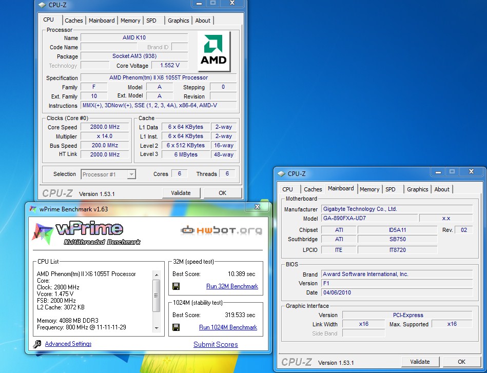Click the Cores count field
This screenshot has width=487, height=373.
pos(179,173)
